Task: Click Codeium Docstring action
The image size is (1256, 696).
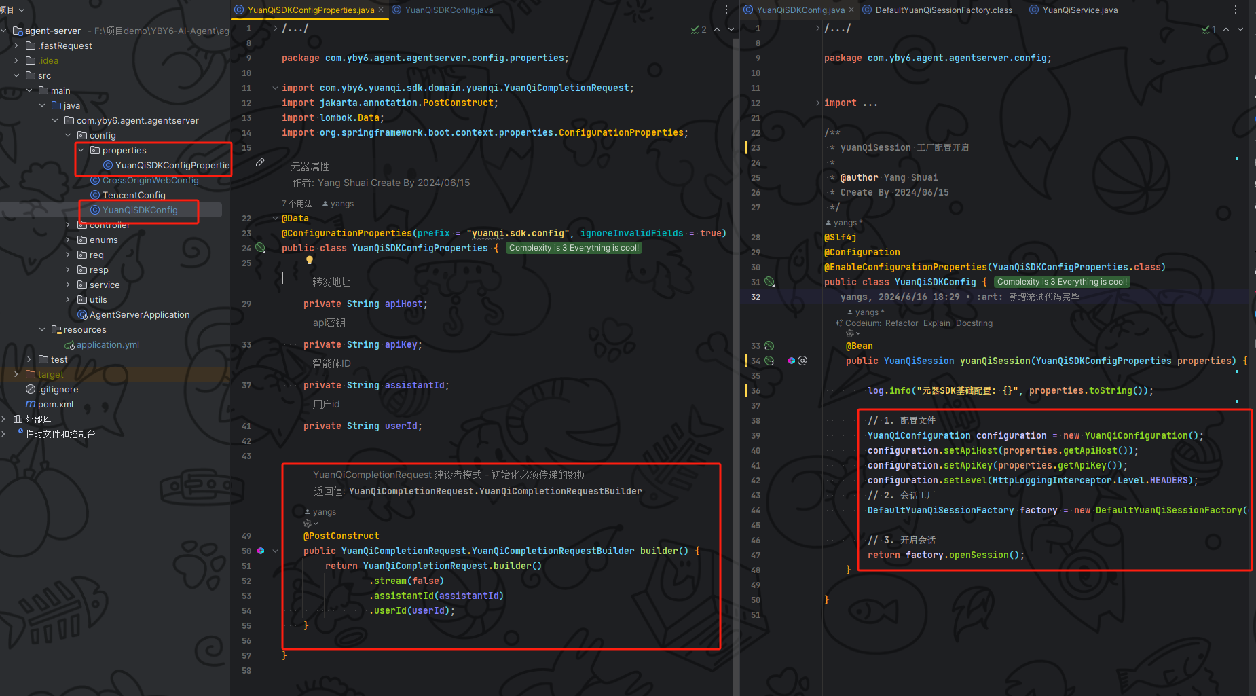Action: pyautogui.click(x=974, y=323)
